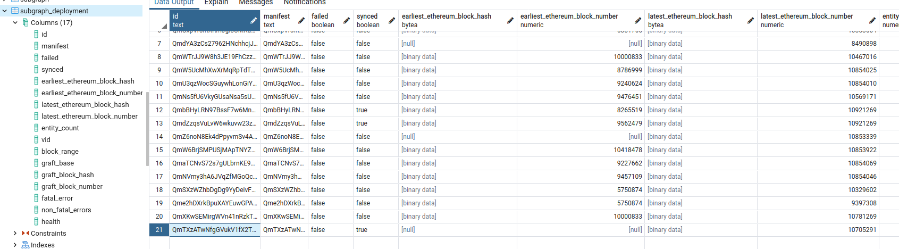Click latest block number 8490898 cell
Image resolution: width=899 pixels, height=249 pixels.
point(818,44)
